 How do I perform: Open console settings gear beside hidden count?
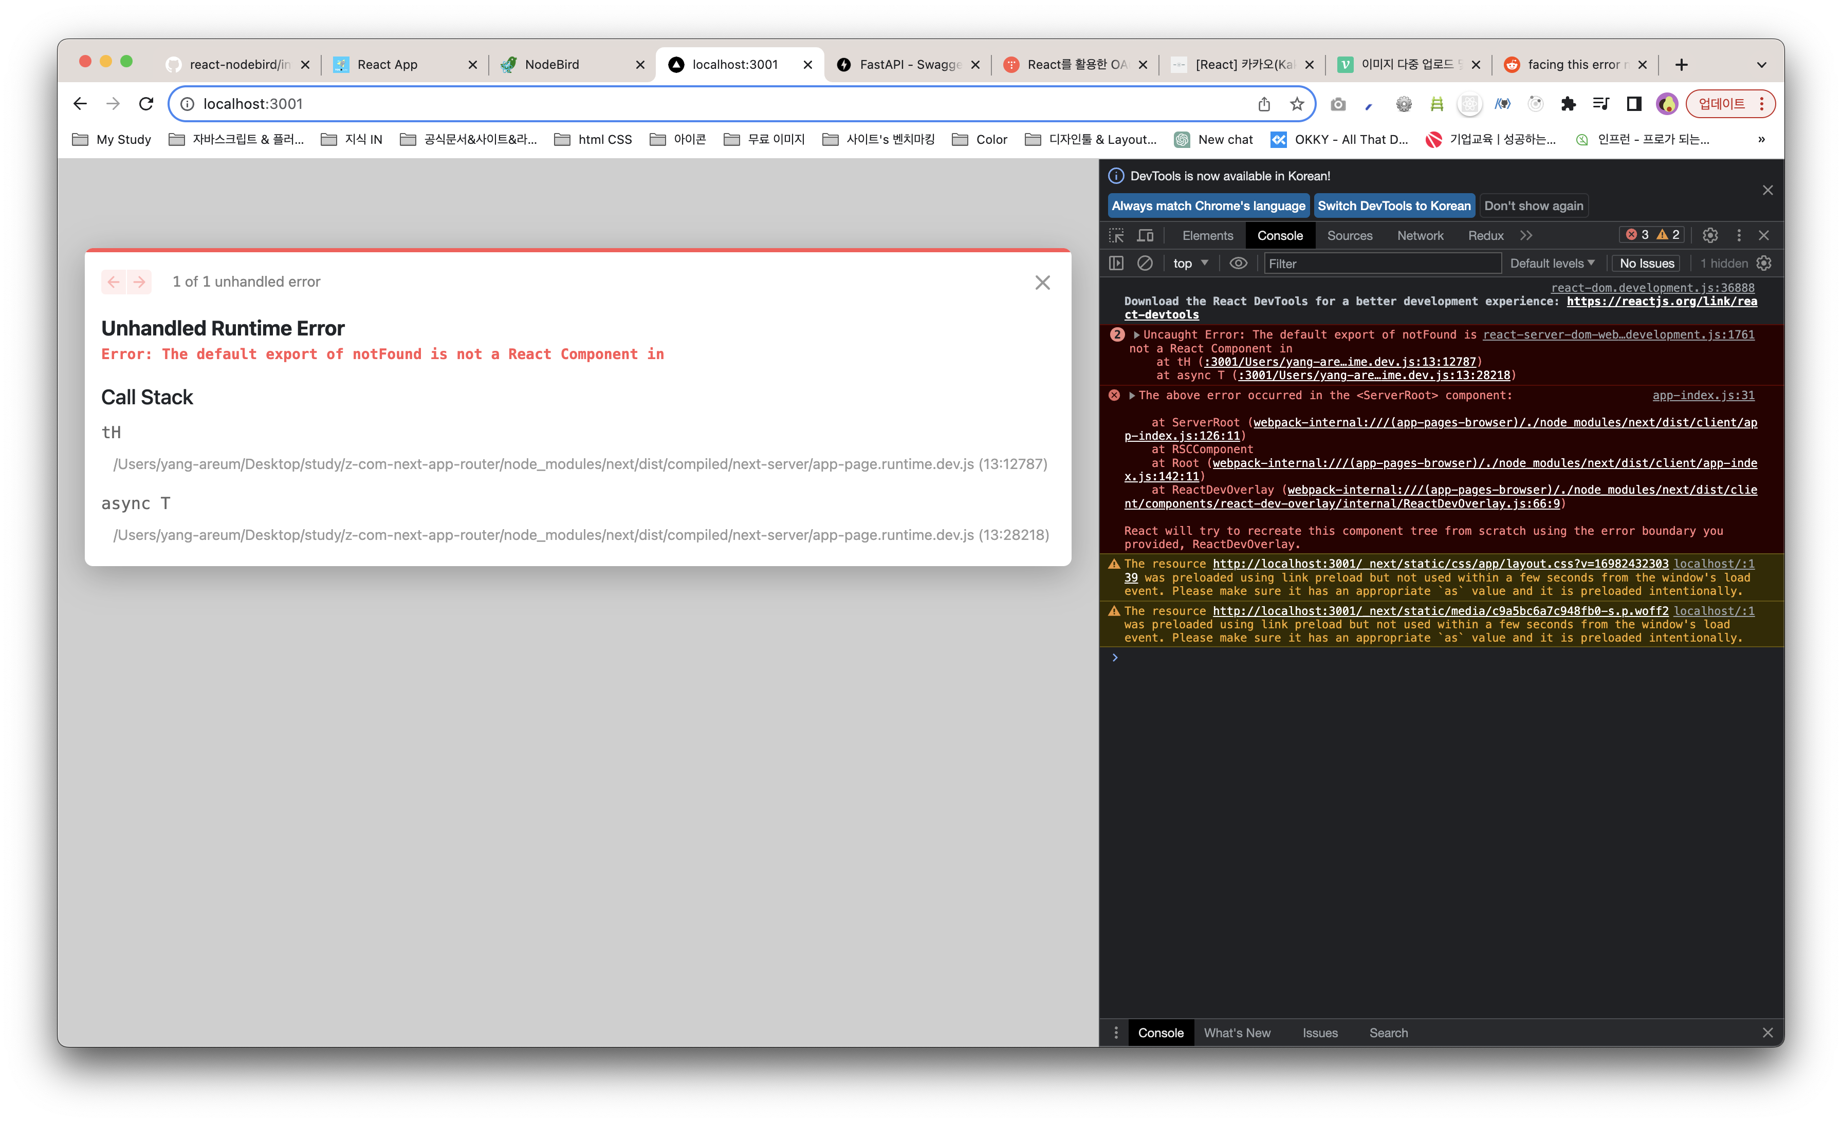point(1763,263)
